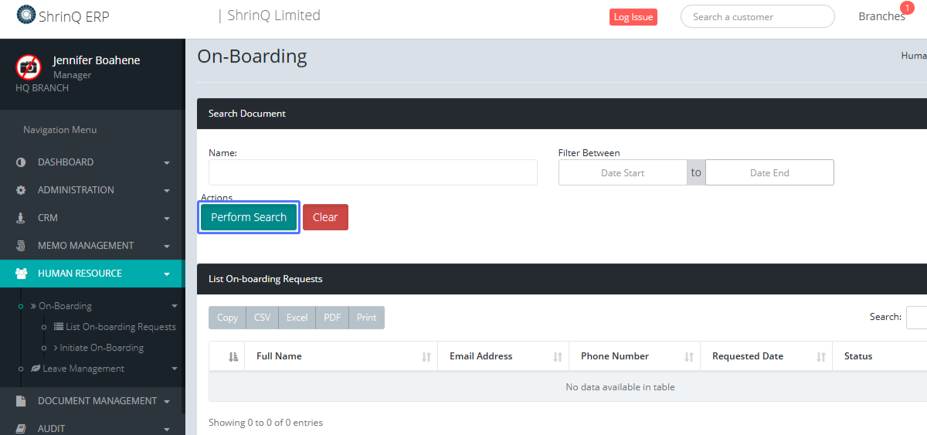Export the table using the PDF button
Image resolution: width=927 pixels, height=435 pixels.
point(332,318)
